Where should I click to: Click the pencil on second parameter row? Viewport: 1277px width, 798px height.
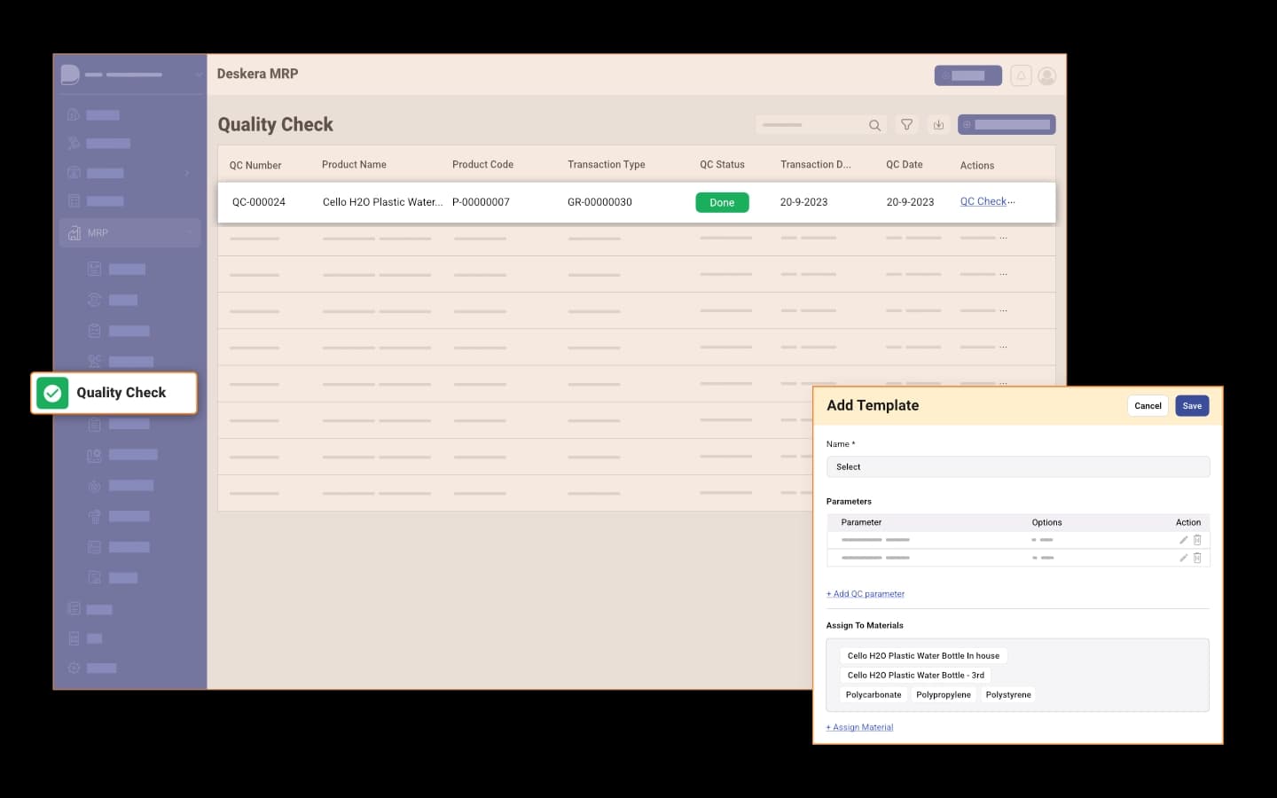1183,558
